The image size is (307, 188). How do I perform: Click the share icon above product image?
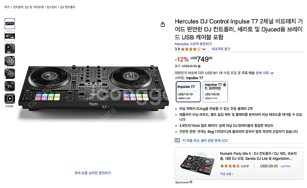[x=163, y=24]
